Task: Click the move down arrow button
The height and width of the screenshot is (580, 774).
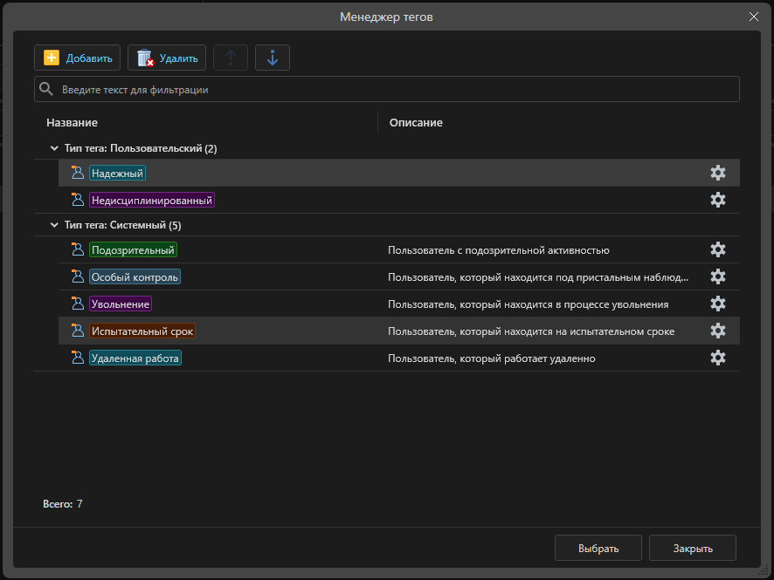Action: click(x=272, y=58)
